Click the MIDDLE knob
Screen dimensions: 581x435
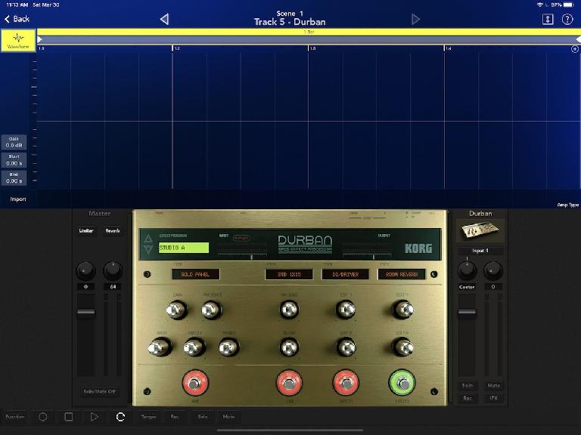[194, 347]
